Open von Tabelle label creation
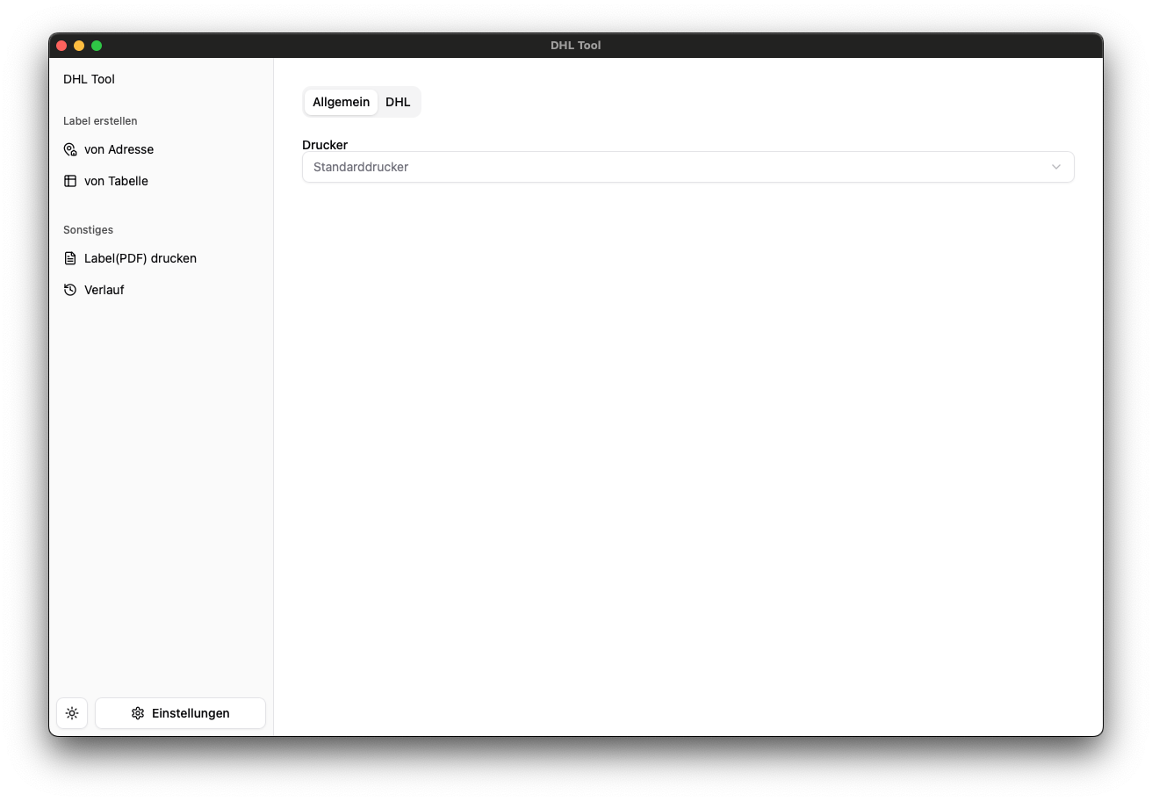The height and width of the screenshot is (801, 1152). click(162, 181)
